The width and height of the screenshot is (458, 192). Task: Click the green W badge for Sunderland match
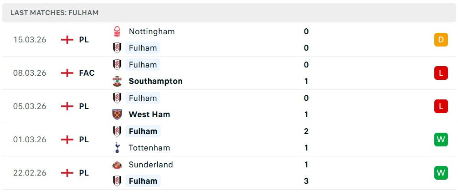point(441,173)
